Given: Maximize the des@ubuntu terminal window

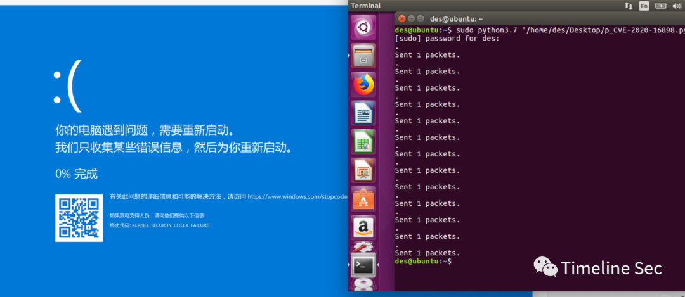Looking at the screenshot, I should [421, 18].
